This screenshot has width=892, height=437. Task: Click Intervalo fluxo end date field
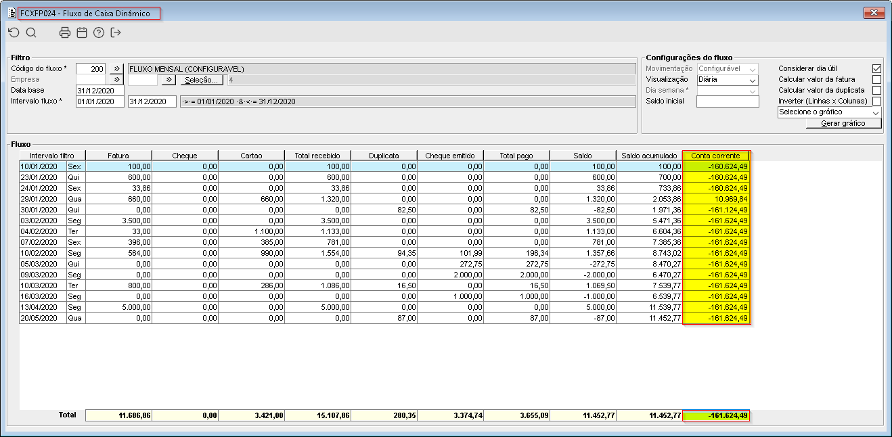click(x=152, y=101)
